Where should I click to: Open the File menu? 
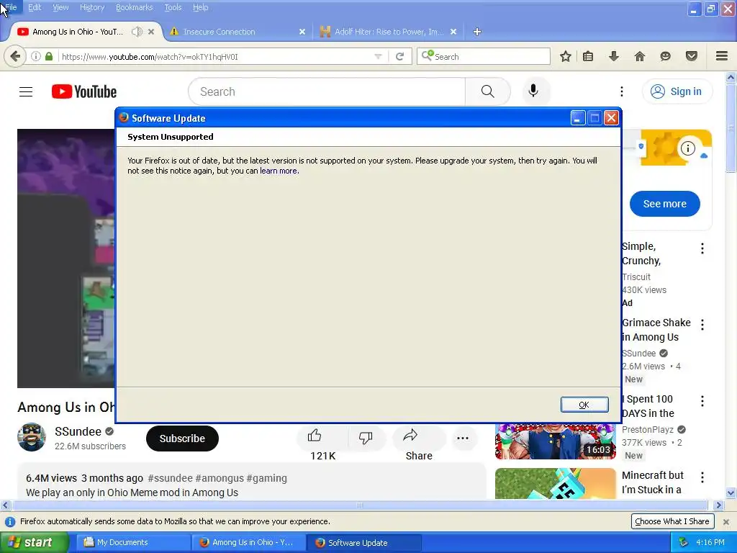coord(10,7)
